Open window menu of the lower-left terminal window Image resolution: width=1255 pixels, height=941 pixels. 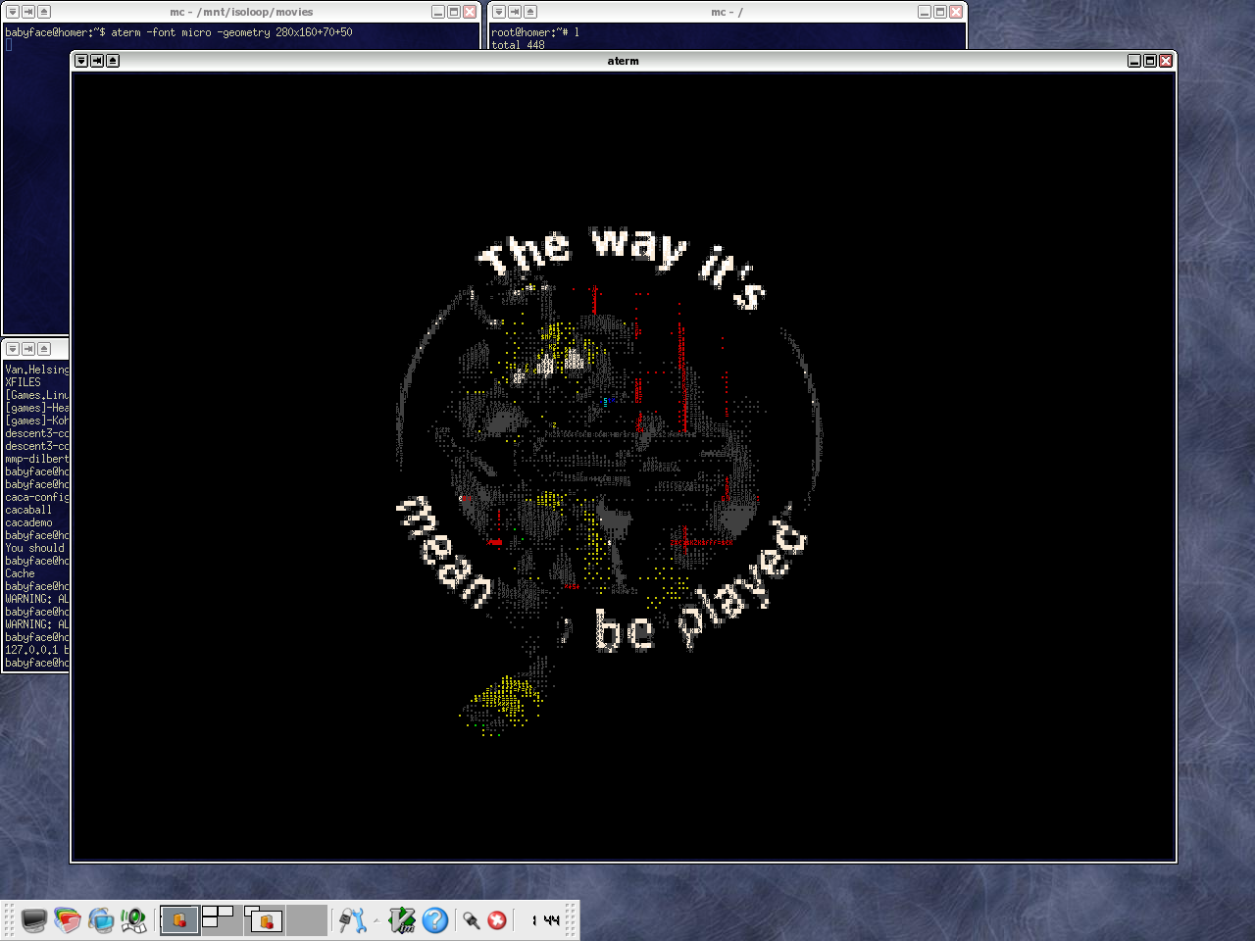13,349
